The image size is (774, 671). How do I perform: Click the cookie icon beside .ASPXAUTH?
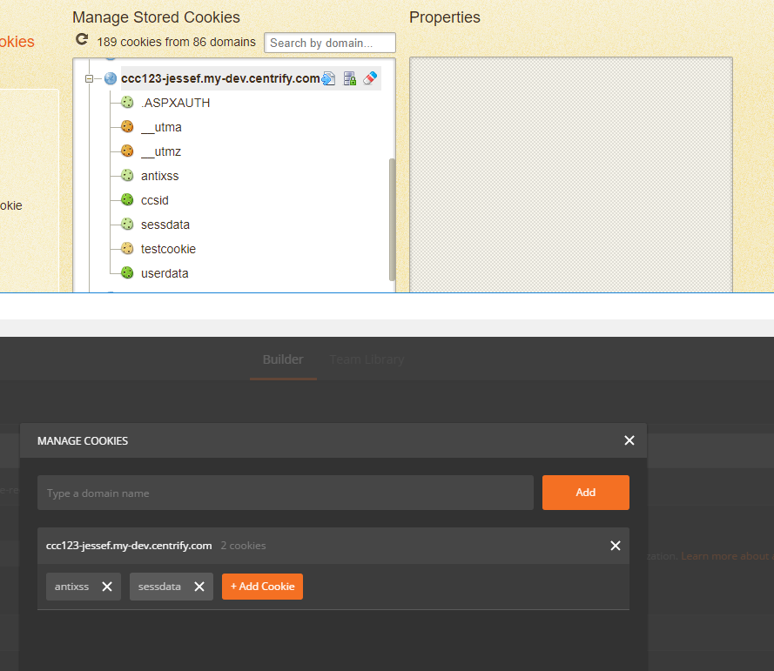127,102
